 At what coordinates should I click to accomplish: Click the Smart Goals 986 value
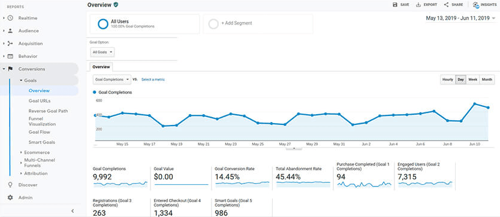(222, 213)
